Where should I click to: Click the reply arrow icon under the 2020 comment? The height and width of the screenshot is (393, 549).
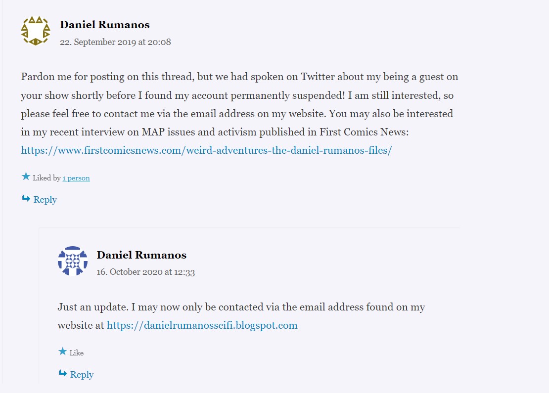pos(63,373)
